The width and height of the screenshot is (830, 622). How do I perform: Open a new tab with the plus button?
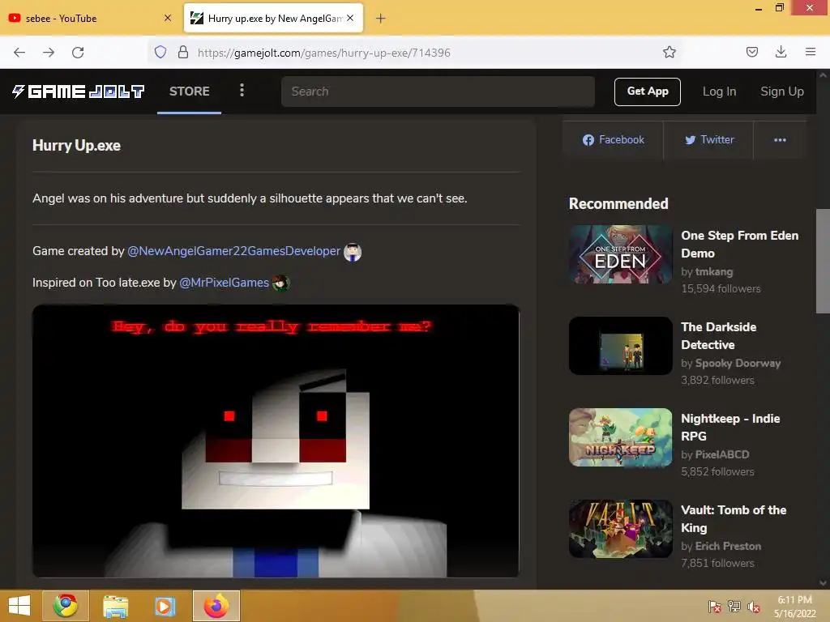(380, 19)
